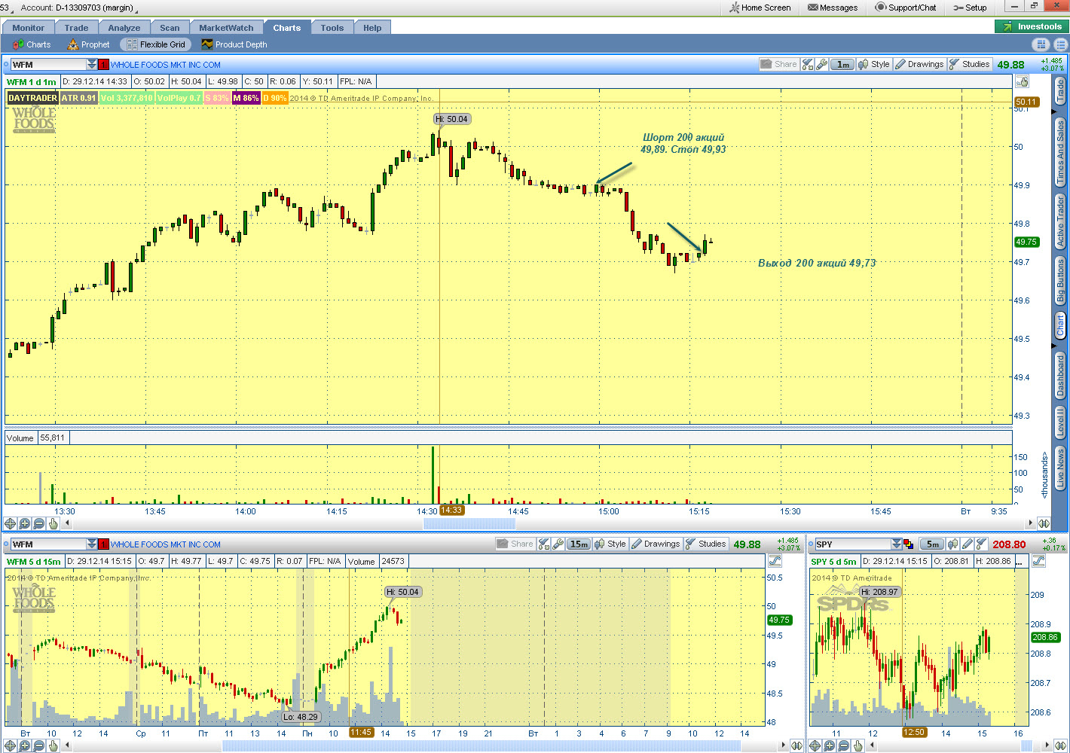Expand the SPY symbol dropdown
The height and width of the screenshot is (753, 1070).
click(897, 544)
